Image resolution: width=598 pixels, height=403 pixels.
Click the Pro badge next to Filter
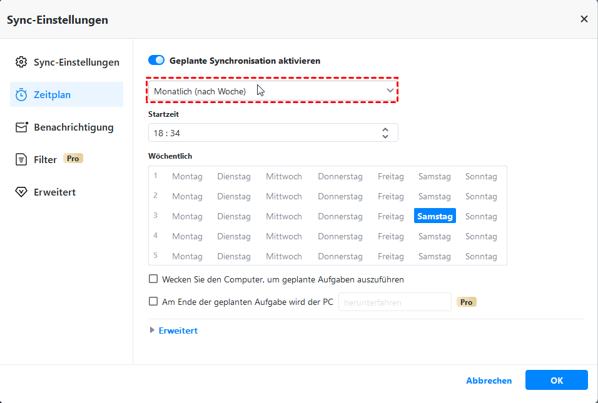(73, 159)
